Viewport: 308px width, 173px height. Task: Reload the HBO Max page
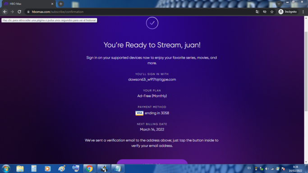tap(19, 12)
